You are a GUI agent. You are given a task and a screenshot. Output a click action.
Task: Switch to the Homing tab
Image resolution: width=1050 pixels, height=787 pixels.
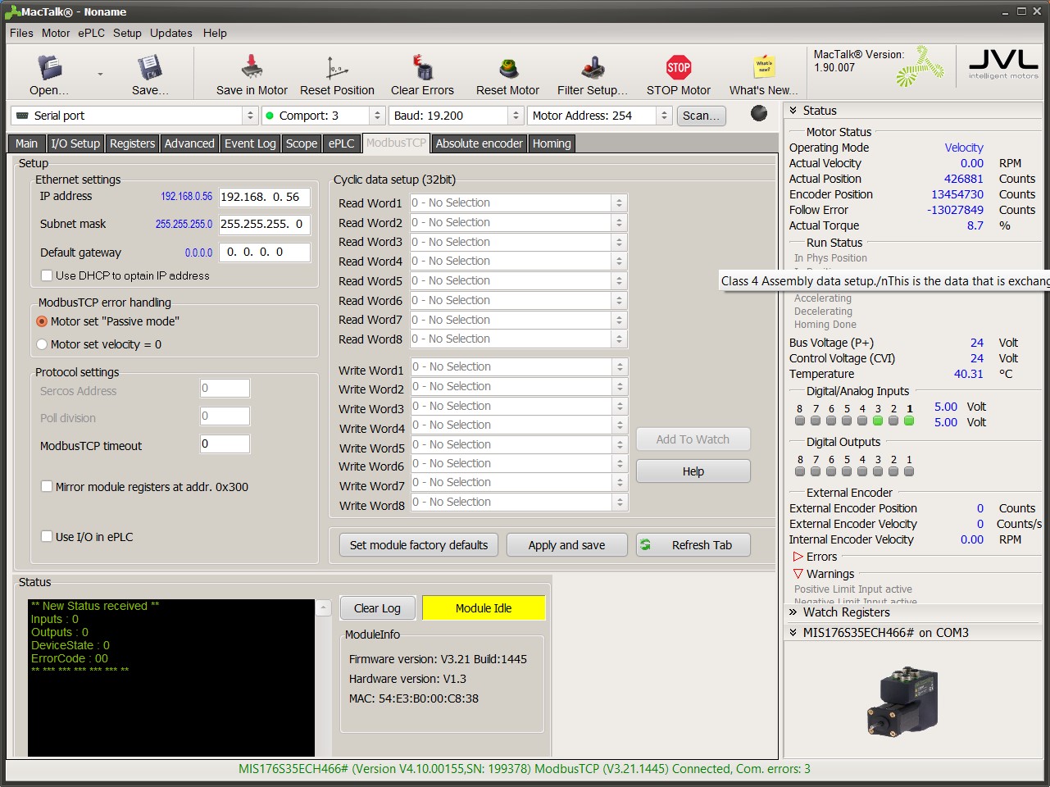(552, 143)
